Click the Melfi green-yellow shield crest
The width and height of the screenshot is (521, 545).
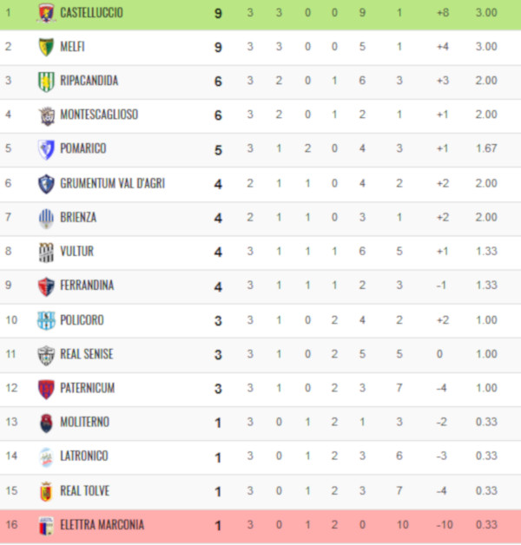pos(46,47)
